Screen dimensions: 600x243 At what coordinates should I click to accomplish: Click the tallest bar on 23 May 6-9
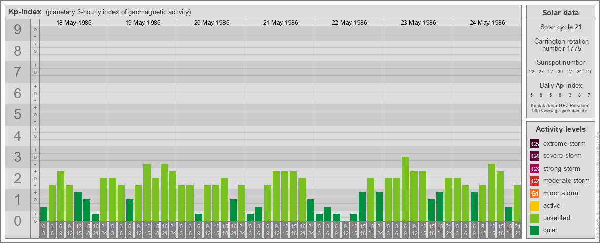coord(405,189)
